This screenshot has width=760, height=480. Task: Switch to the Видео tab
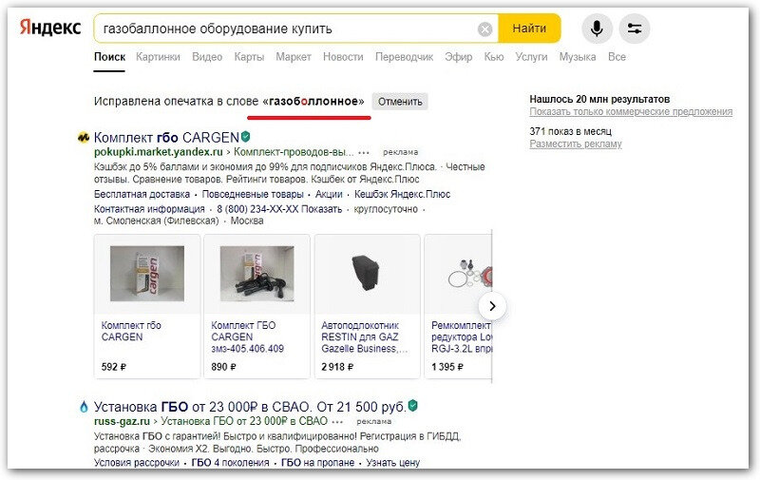207,57
